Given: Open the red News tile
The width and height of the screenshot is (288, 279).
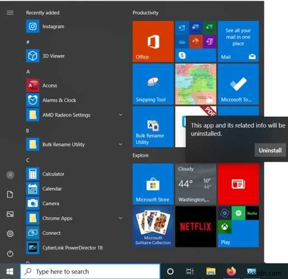Looking at the screenshot, I should [238, 184].
